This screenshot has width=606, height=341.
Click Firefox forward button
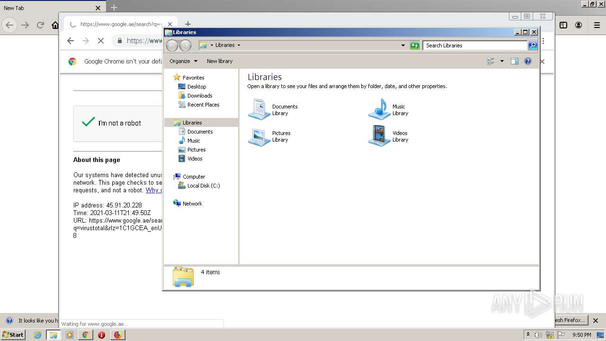coord(25,25)
